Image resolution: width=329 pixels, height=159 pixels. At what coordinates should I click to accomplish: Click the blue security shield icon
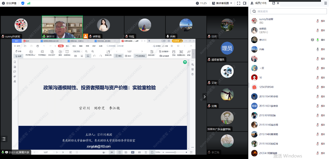pos(23,3)
